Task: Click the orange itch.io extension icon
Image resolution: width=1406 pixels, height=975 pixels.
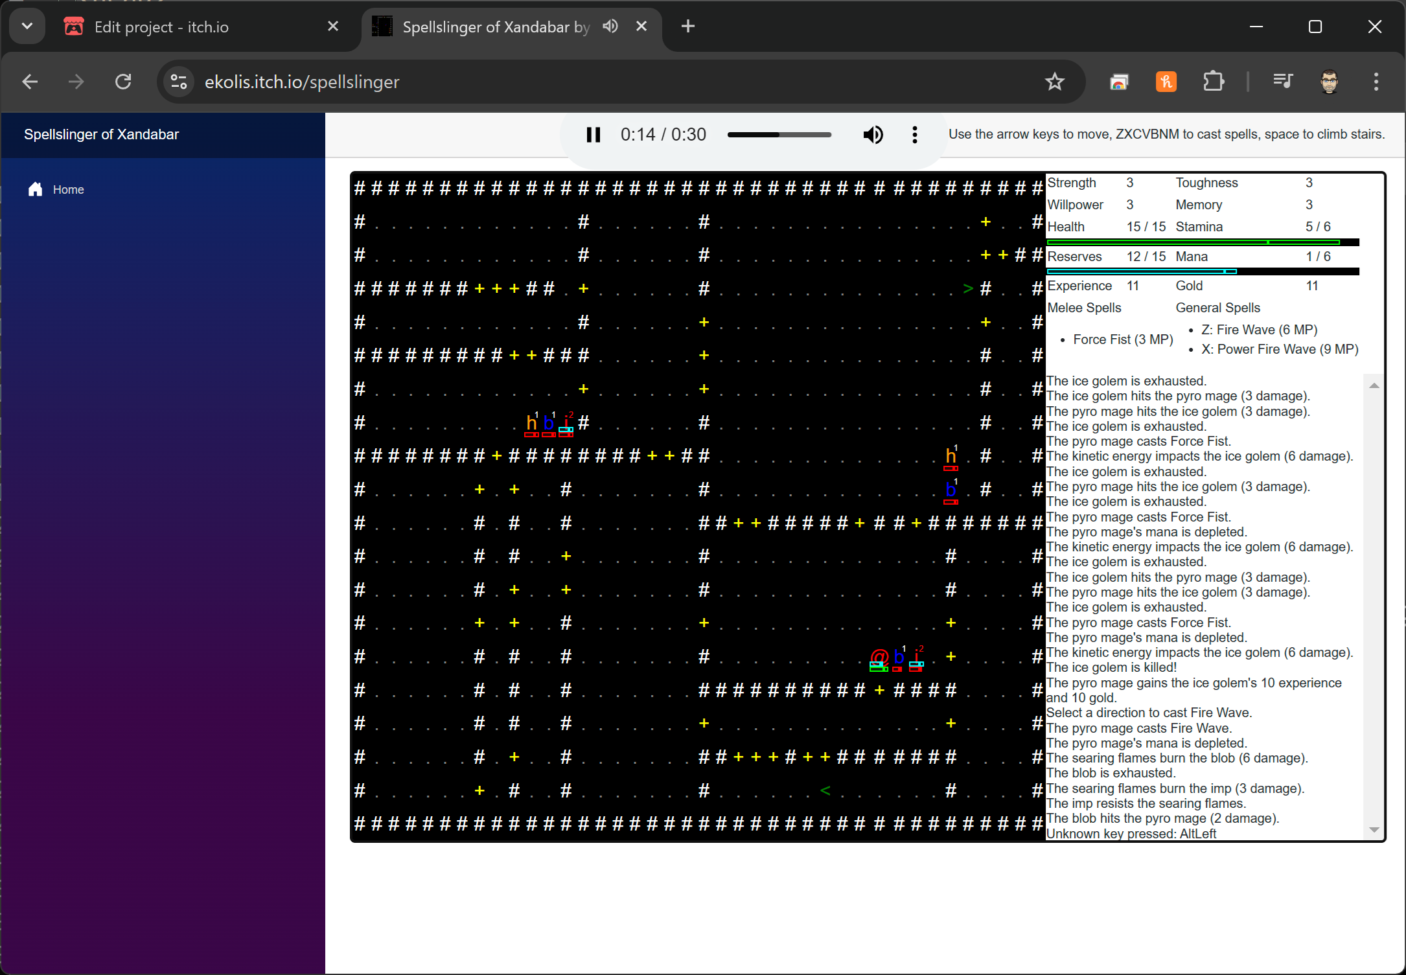Action: click(x=1166, y=82)
